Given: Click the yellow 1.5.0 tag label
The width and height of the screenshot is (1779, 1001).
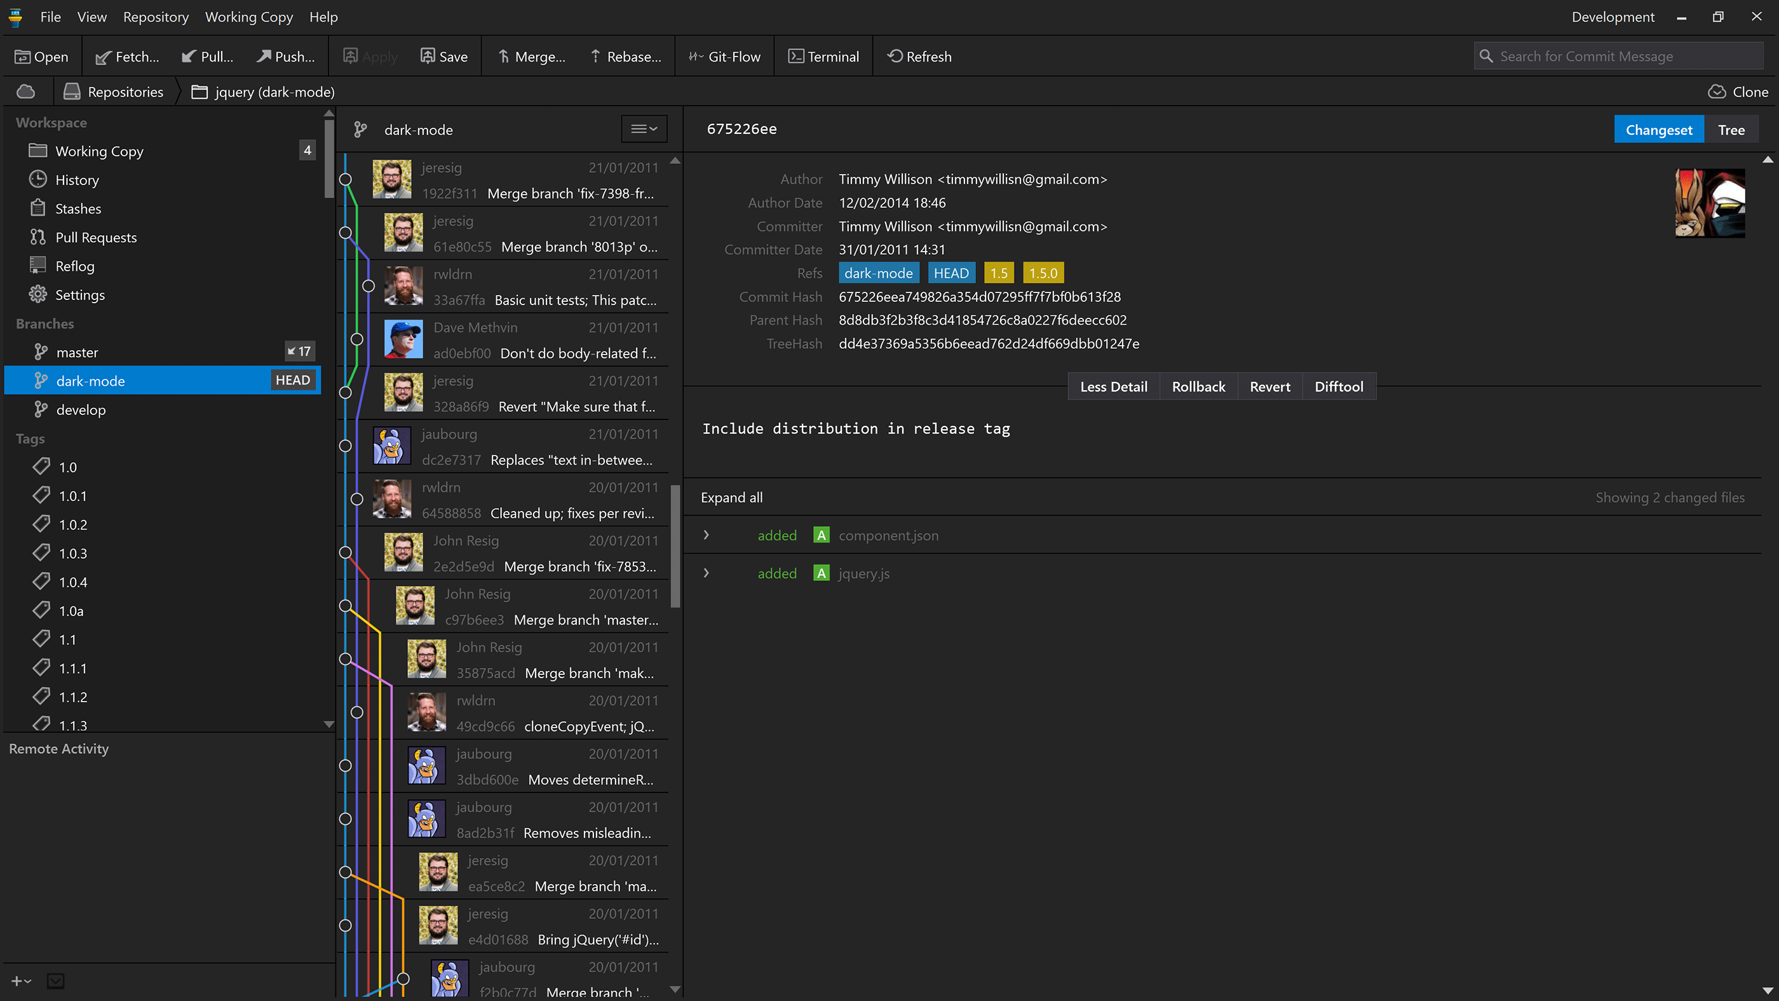Looking at the screenshot, I should tap(1043, 273).
